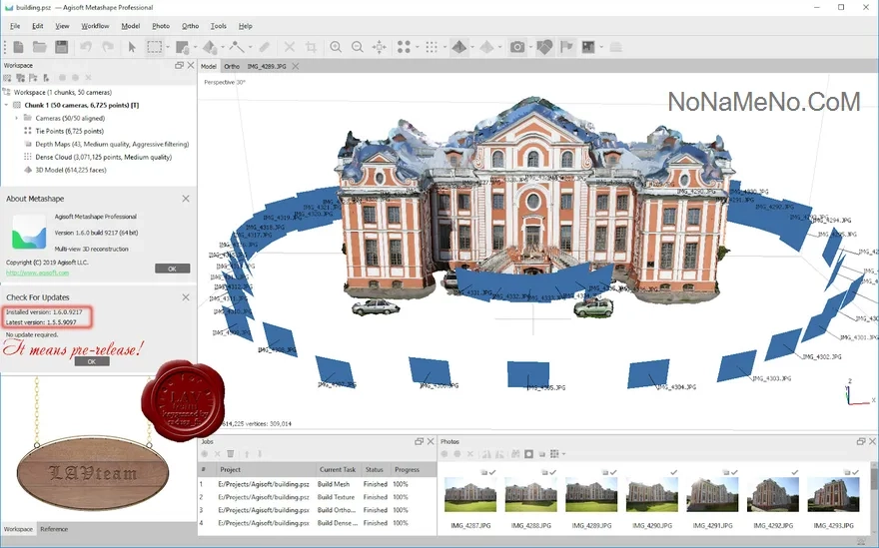Viewport: 879px width, 548px height.
Task: Click the Zoom Out magnifier icon
Action: [357, 47]
